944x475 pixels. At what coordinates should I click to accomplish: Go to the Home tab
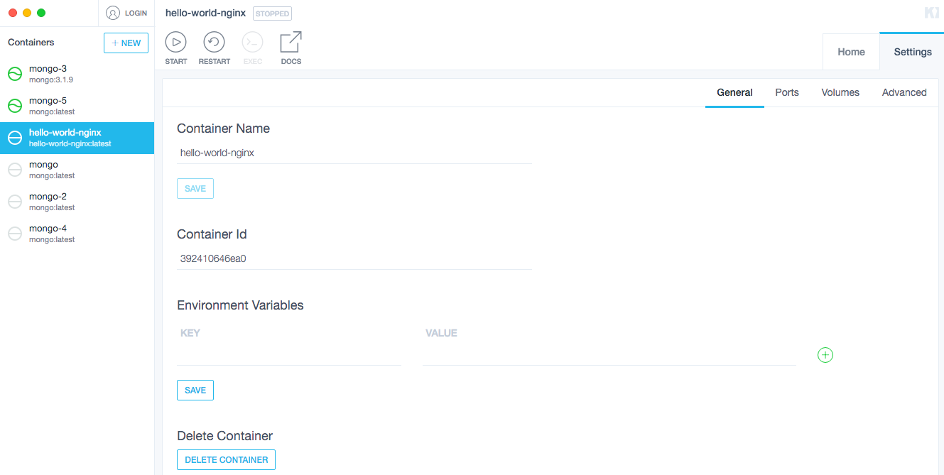[x=850, y=51]
